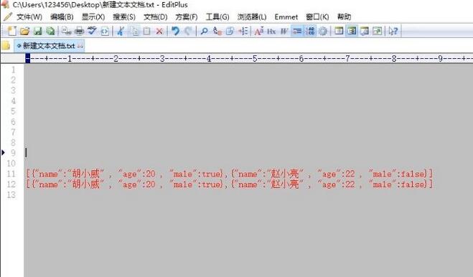Open the 编辑(B) menu
The height and width of the screenshot is (277, 473).
click(62, 17)
